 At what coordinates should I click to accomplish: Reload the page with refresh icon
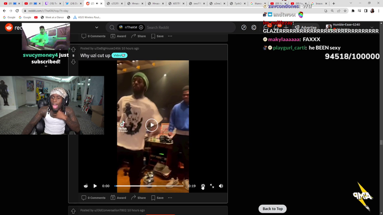(x=17, y=11)
